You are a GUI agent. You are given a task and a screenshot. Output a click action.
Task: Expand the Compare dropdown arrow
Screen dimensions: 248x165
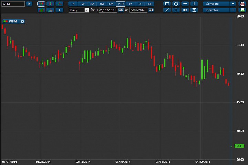233,4
